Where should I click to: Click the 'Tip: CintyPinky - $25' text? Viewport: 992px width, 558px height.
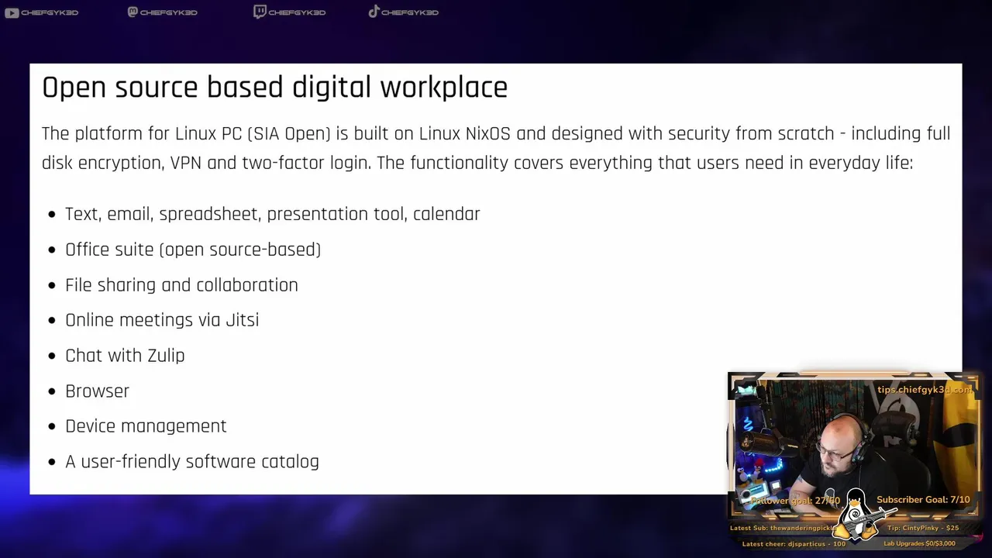(x=923, y=528)
